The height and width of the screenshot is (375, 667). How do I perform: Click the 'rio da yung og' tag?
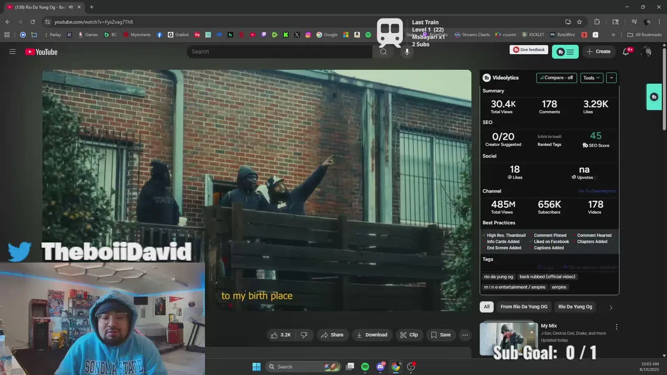[499, 277]
